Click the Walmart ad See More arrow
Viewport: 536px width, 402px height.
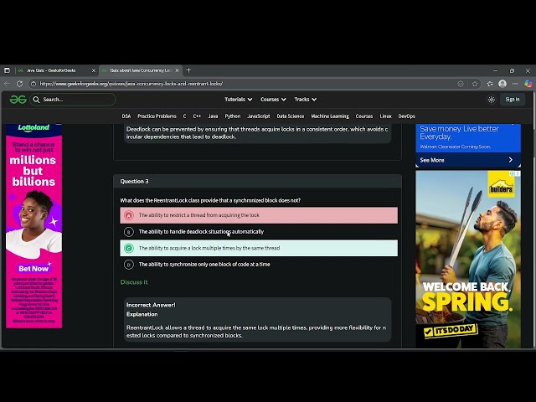(x=510, y=160)
